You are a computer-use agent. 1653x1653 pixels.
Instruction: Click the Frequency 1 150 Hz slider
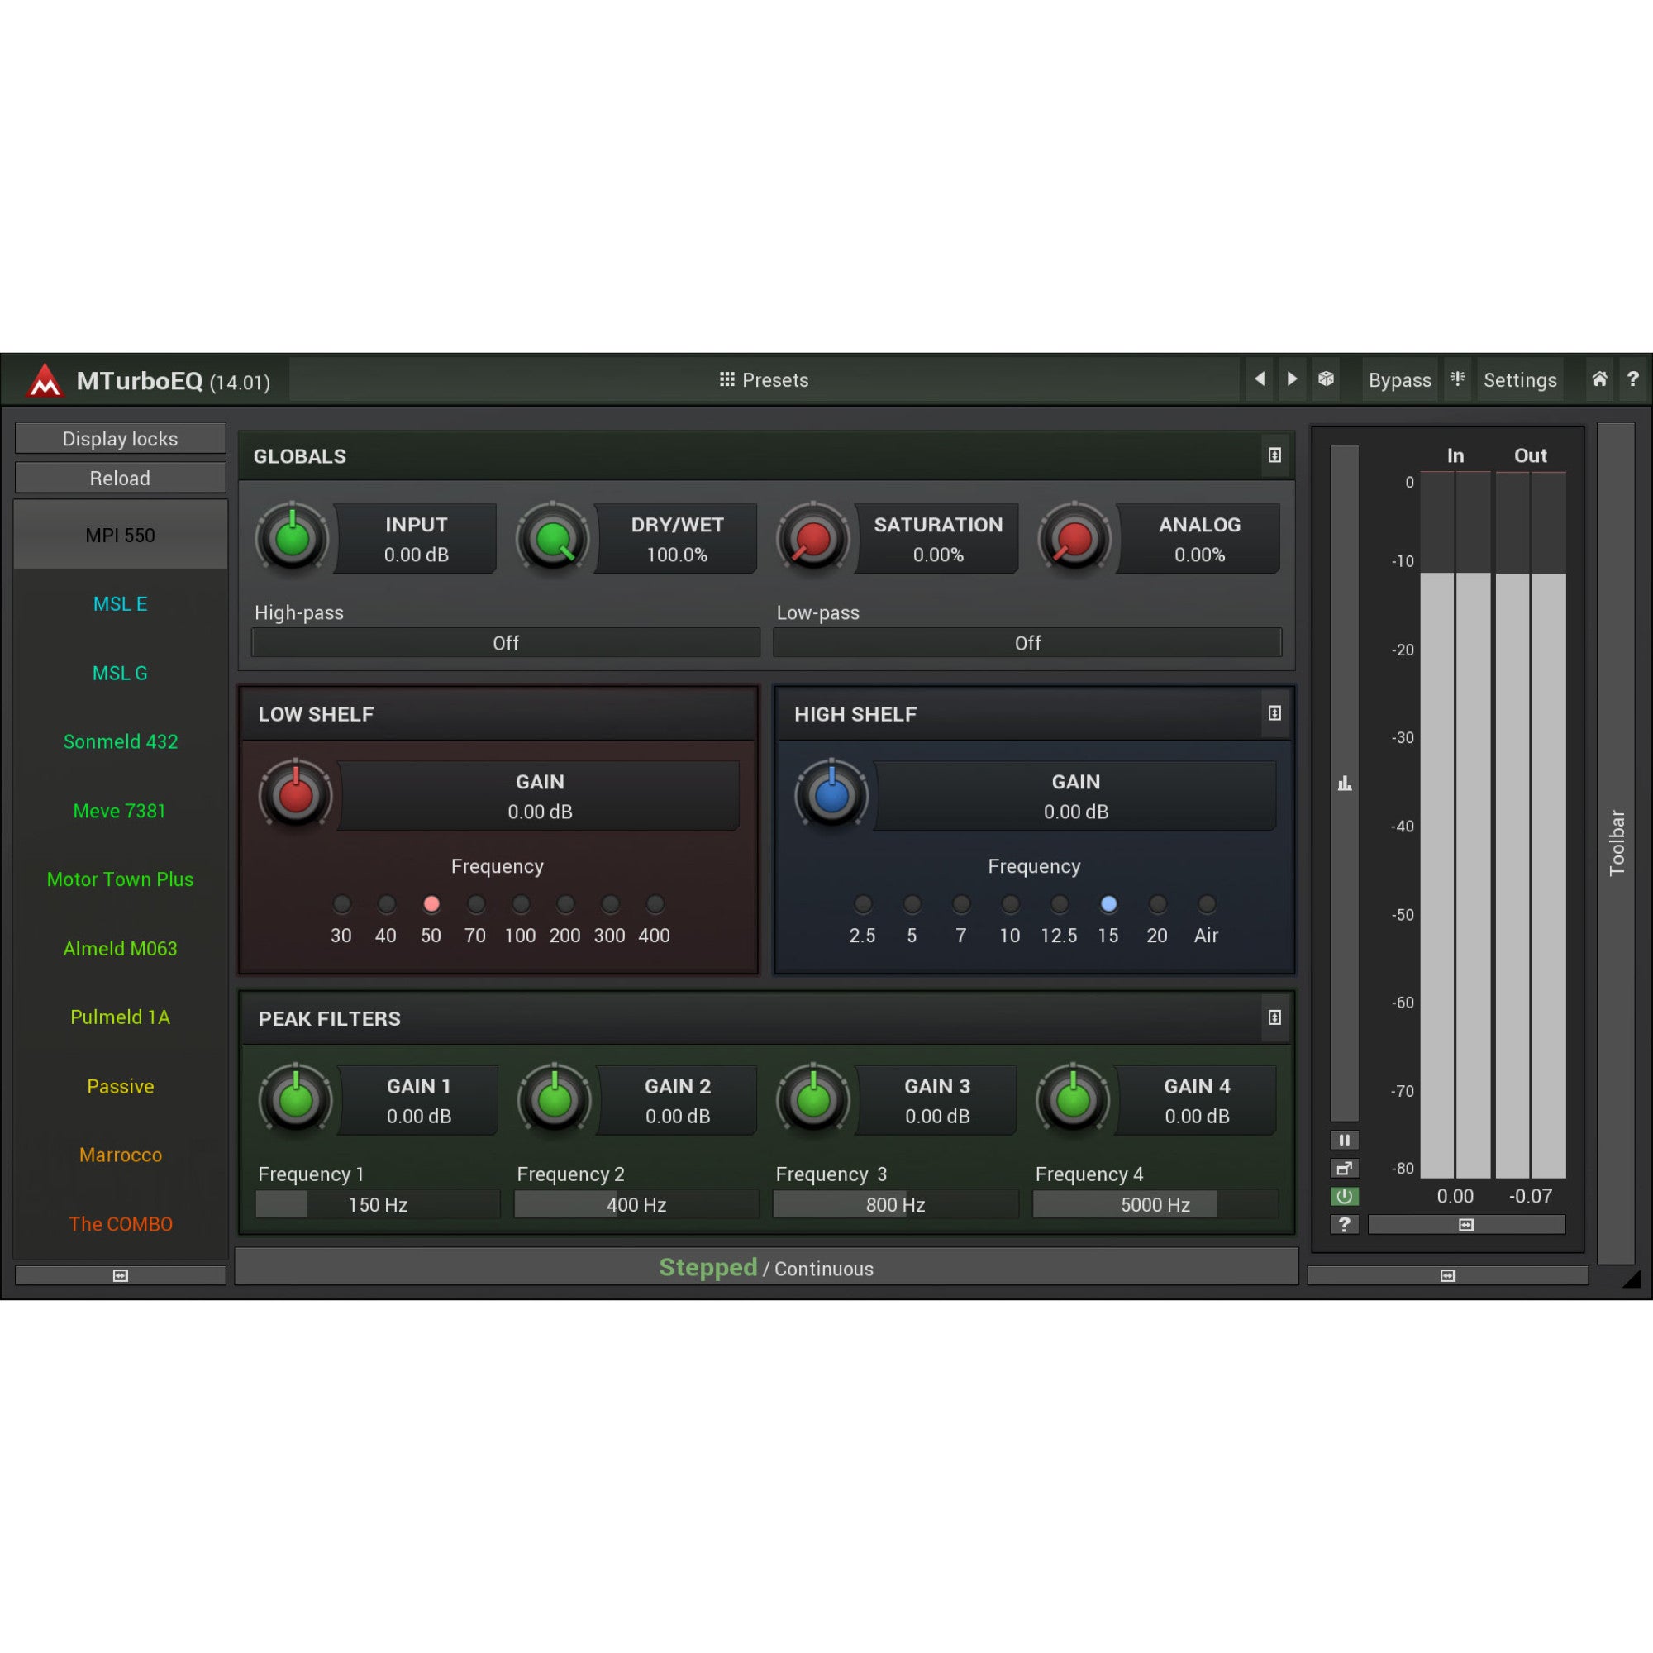[378, 1204]
